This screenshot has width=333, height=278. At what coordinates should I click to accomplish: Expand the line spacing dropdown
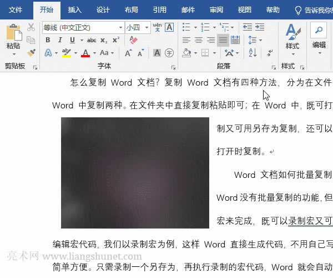(259, 40)
